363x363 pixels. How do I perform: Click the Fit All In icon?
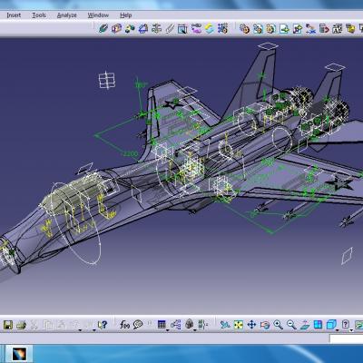click(239, 325)
